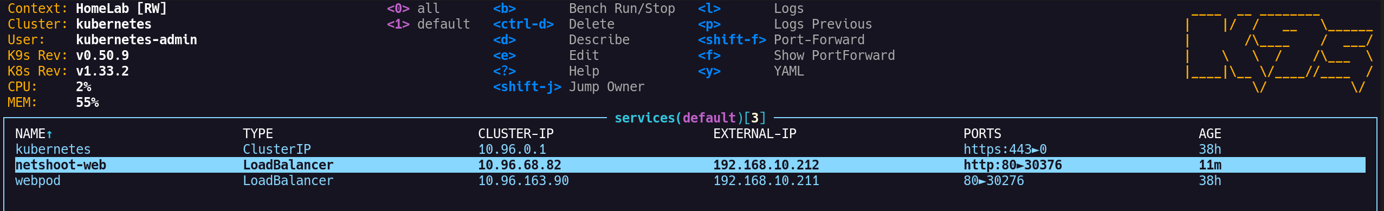Click the <e> Edit hint

click(546, 56)
